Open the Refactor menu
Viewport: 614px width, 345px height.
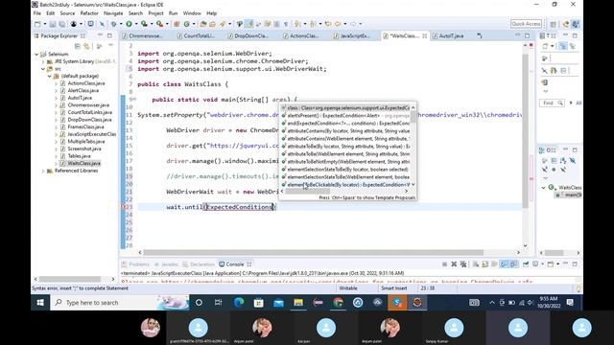[x=89, y=13]
